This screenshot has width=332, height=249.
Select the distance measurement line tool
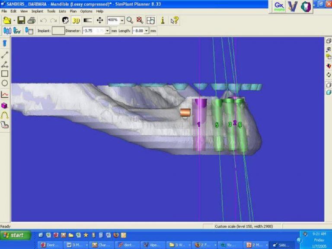pos(5,55)
